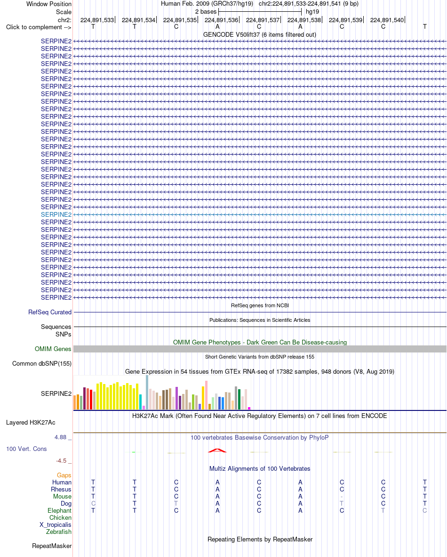Click the OMIM Genes track label
This screenshot has width=447, height=557.
53,349
